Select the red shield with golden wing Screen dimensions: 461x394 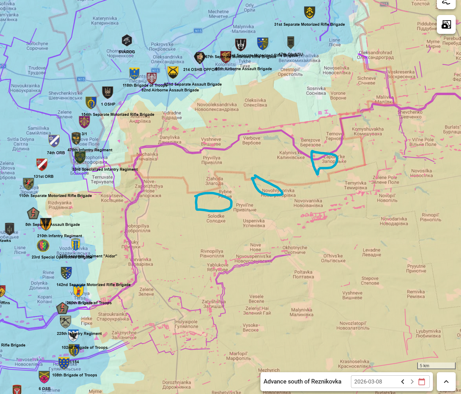coord(226,57)
